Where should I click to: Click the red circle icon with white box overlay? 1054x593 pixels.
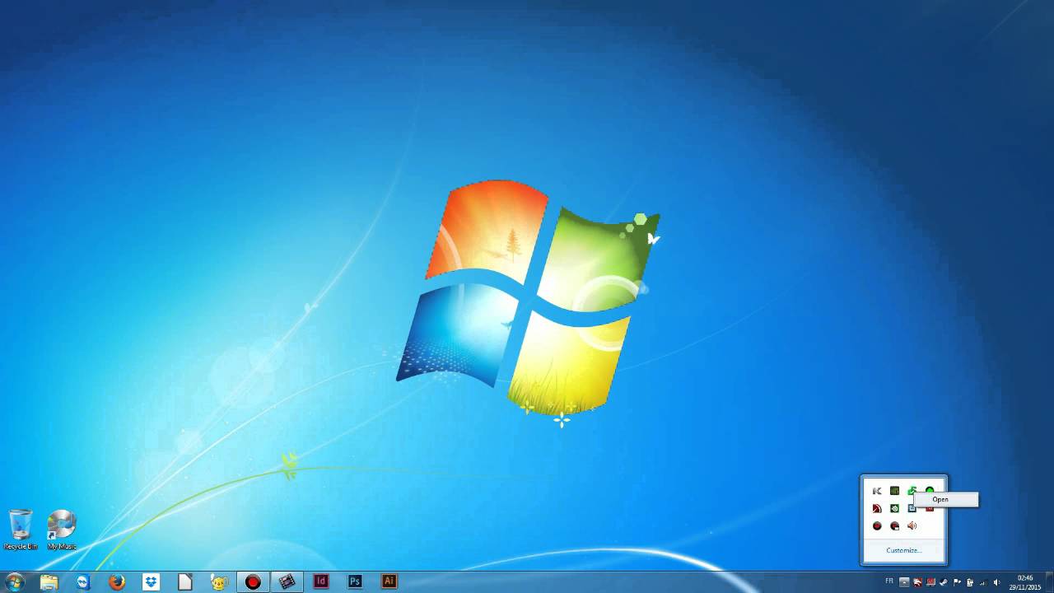pyautogui.click(x=894, y=525)
